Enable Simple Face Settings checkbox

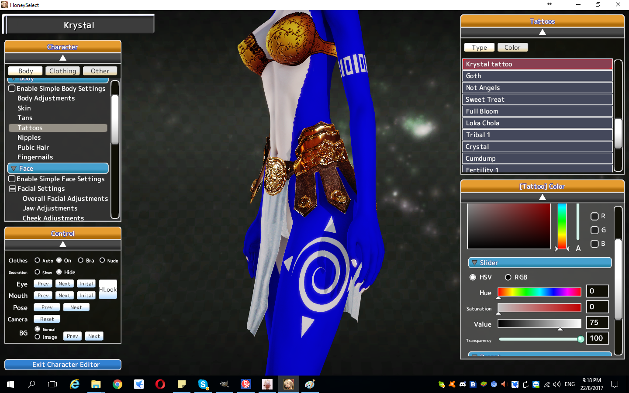pyautogui.click(x=12, y=179)
